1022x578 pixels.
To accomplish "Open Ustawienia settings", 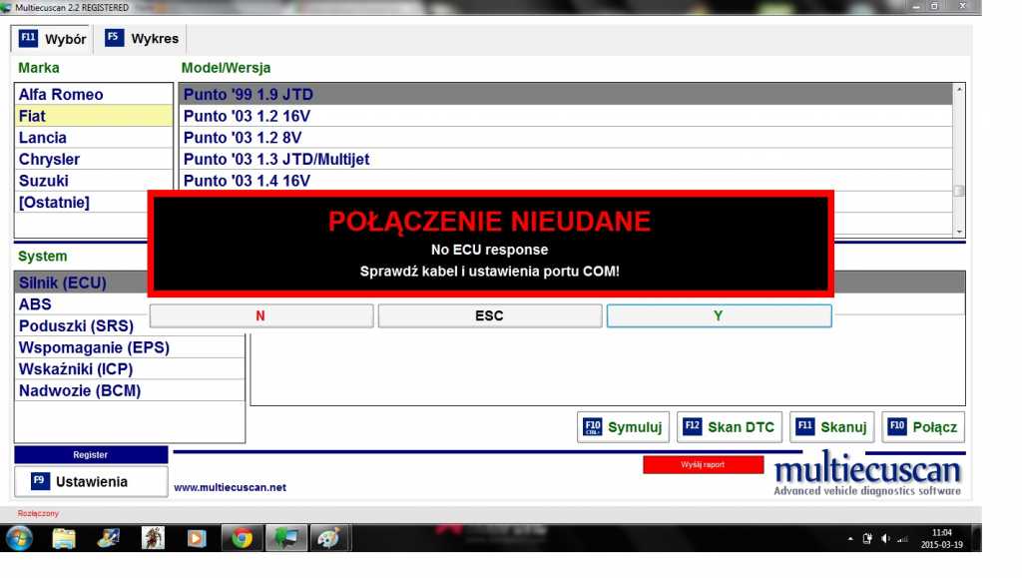I will 91,481.
